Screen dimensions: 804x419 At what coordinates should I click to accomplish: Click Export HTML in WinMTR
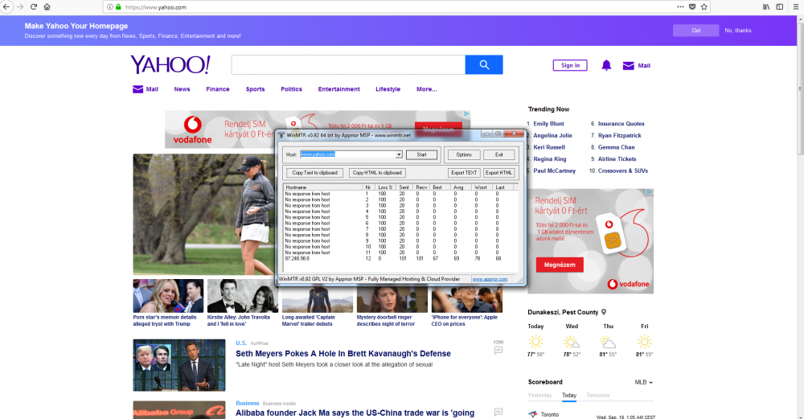pyautogui.click(x=498, y=173)
